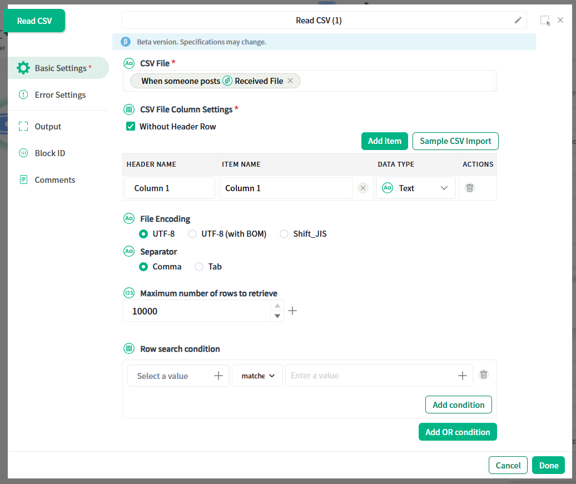
Task: Open the Select a value picker
Action: click(178, 376)
